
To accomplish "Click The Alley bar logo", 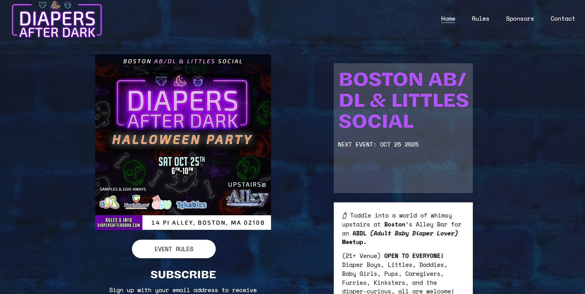I will point(248,199).
